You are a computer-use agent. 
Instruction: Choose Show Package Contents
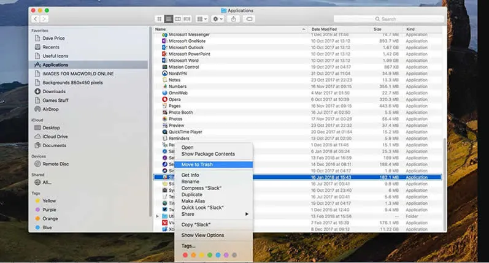214,154
